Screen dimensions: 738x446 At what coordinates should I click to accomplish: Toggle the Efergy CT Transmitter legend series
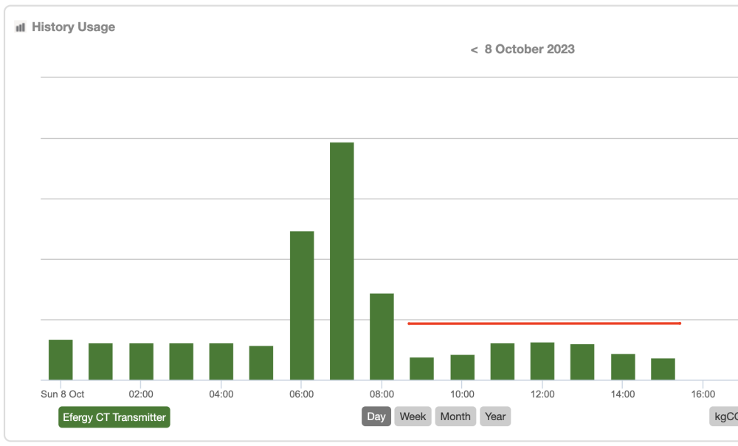(x=114, y=417)
